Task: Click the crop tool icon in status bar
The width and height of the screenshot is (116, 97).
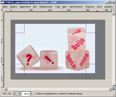Action: click(x=34, y=94)
